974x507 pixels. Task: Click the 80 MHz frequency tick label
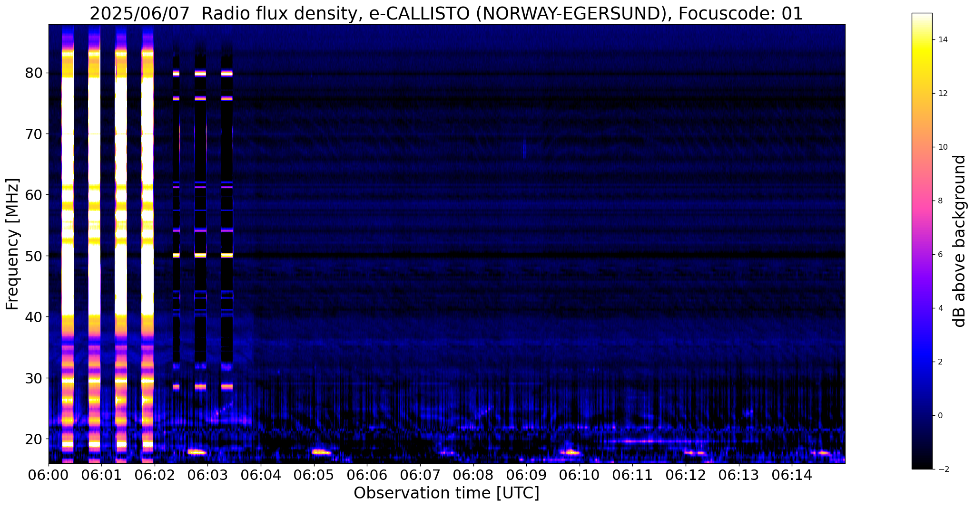coord(34,73)
